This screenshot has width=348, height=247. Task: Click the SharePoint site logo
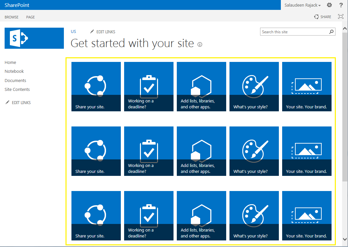[x=34, y=38]
